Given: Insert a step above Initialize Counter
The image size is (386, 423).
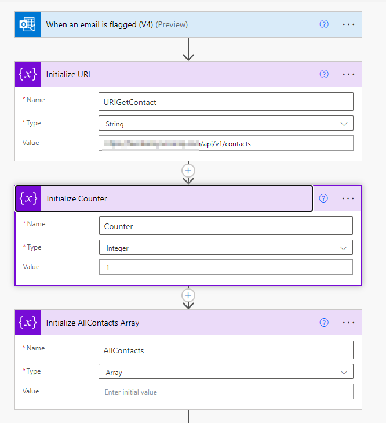Looking at the screenshot, I should tap(188, 171).
